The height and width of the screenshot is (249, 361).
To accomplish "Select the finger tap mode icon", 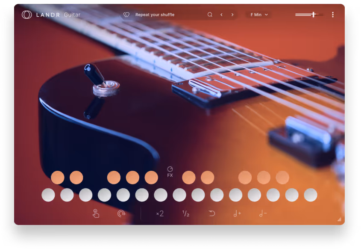I will (96, 213).
